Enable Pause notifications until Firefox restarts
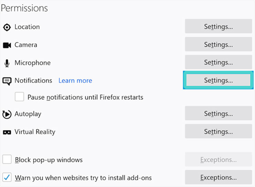This screenshot has height=187, width=255. pos(19,96)
